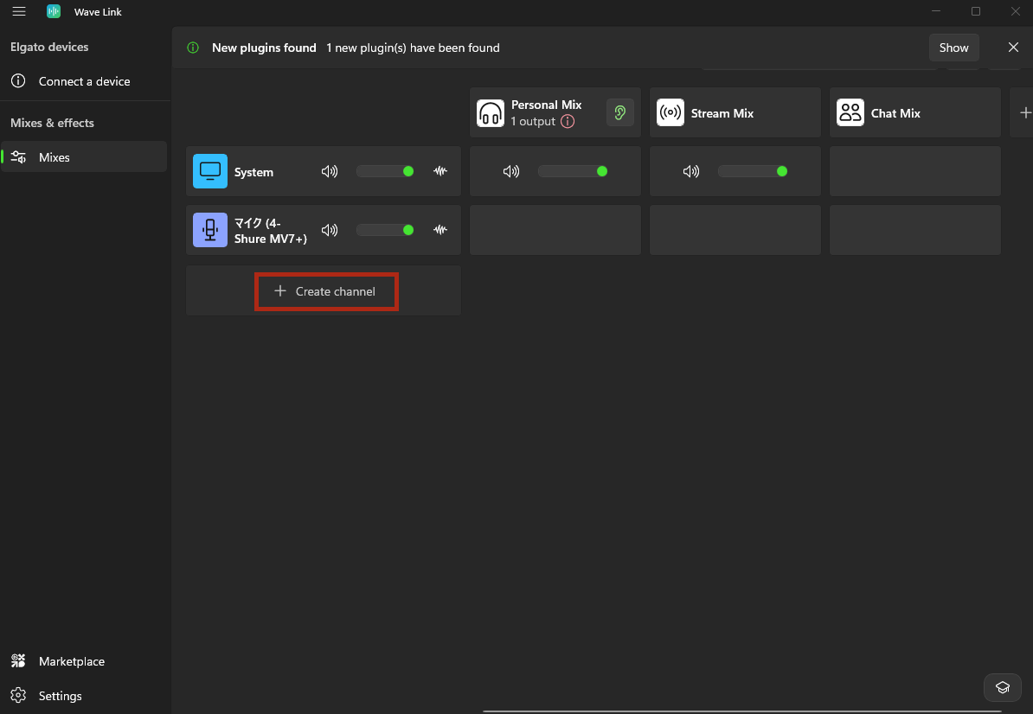Screen dimensions: 1033x714
Task: Mute the Shure MV7+ mic channel
Action: click(330, 230)
